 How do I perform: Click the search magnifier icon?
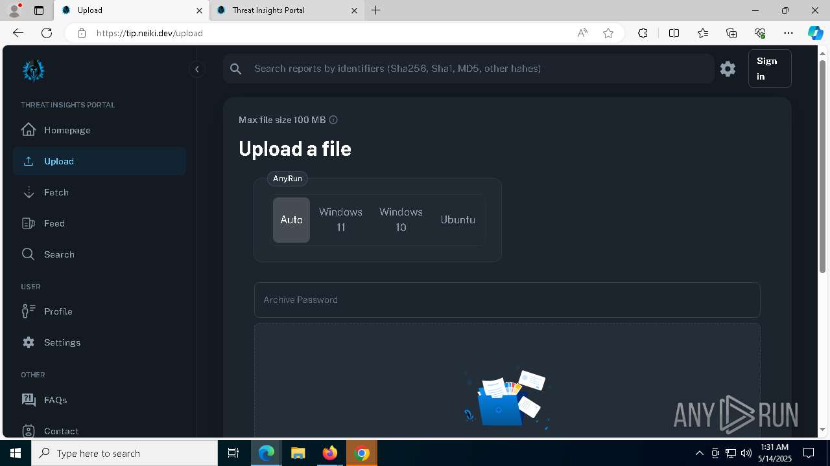[x=236, y=69]
